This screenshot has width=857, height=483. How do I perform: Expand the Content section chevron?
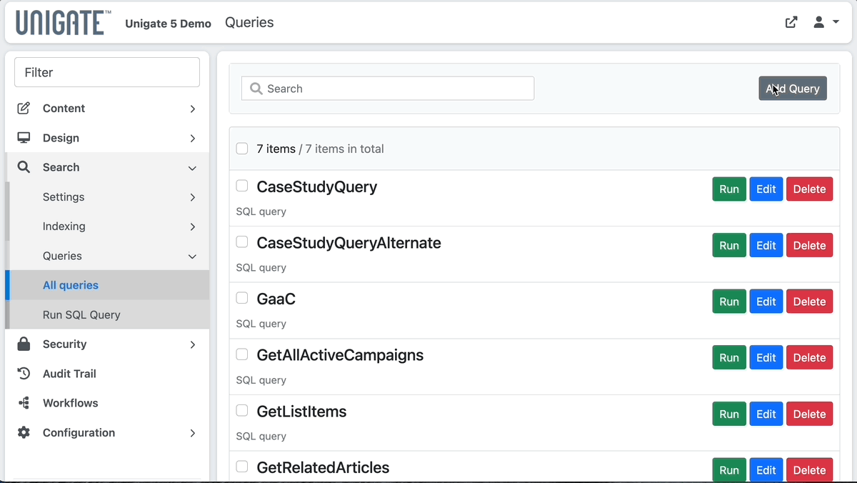click(x=193, y=109)
